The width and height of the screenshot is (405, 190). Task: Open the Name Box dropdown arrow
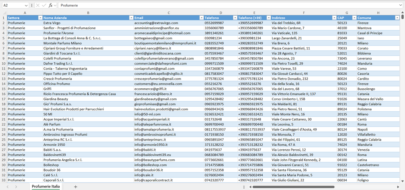(26, 5)
